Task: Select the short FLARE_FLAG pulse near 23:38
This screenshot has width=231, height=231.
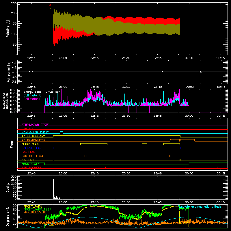Action: tap(144, 144)
